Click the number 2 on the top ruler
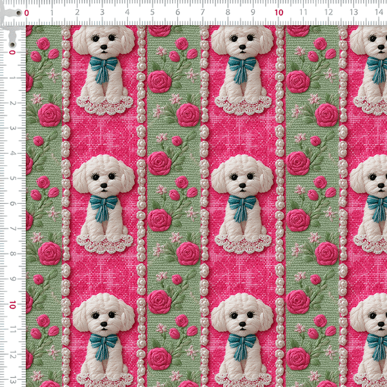387x387 pixels. pos(77,12)
